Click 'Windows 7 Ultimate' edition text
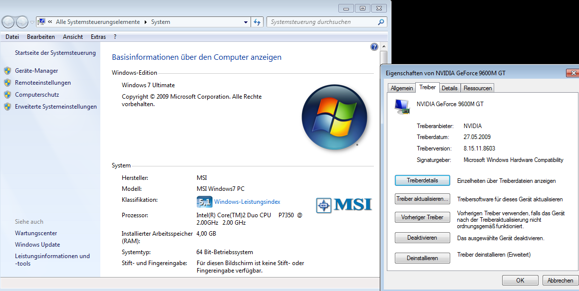The height and width of the screenshot is (291, 579). pos(148,85)
